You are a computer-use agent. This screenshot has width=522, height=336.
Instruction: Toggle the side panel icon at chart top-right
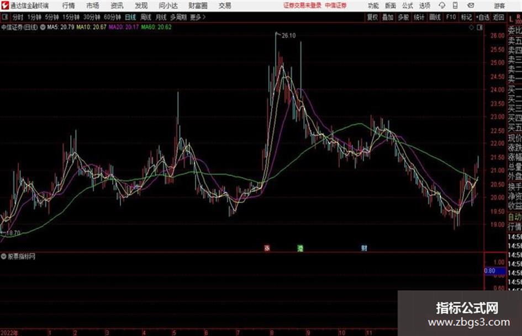[x=479, y=28]
